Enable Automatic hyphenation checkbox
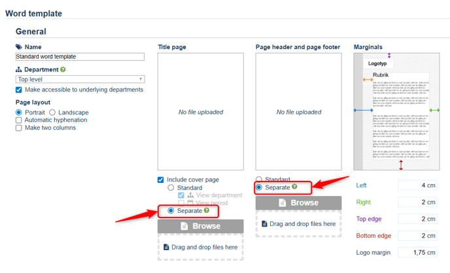Image resolution: width=450 pixels, height=273 pixels. click(19, 120)
